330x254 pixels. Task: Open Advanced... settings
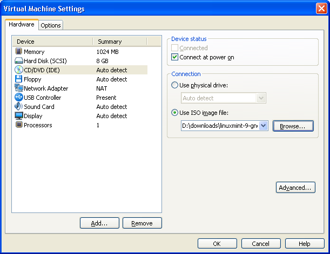(295, 188)
